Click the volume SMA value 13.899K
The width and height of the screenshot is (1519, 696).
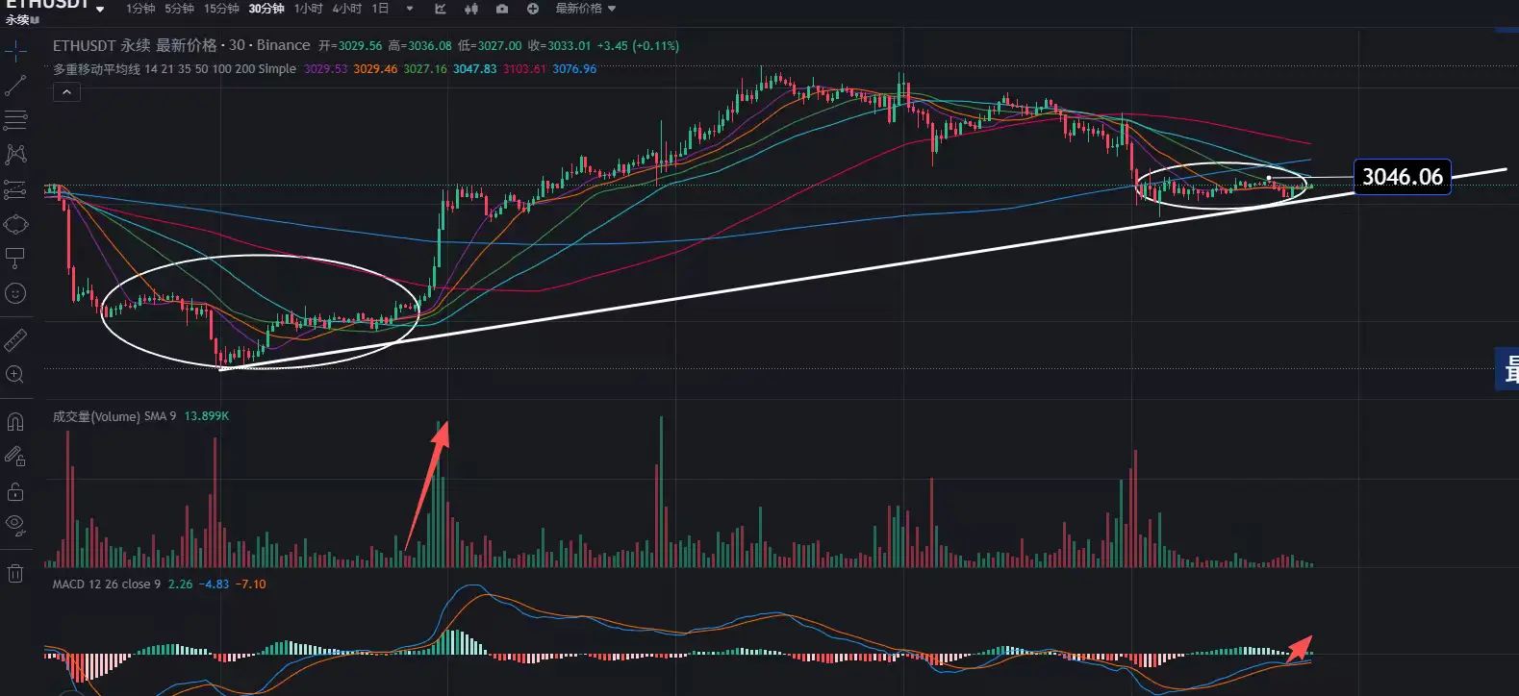207,416
